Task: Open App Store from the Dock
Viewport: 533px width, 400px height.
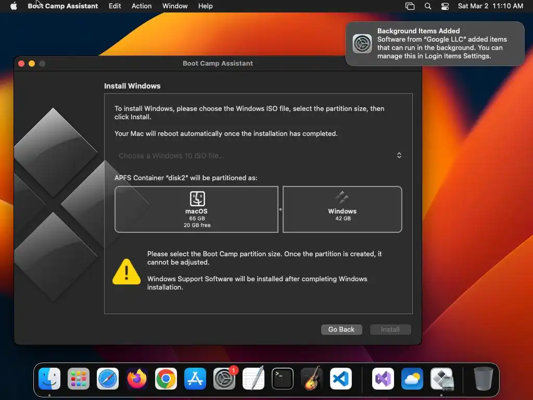Action: point(195,379)
